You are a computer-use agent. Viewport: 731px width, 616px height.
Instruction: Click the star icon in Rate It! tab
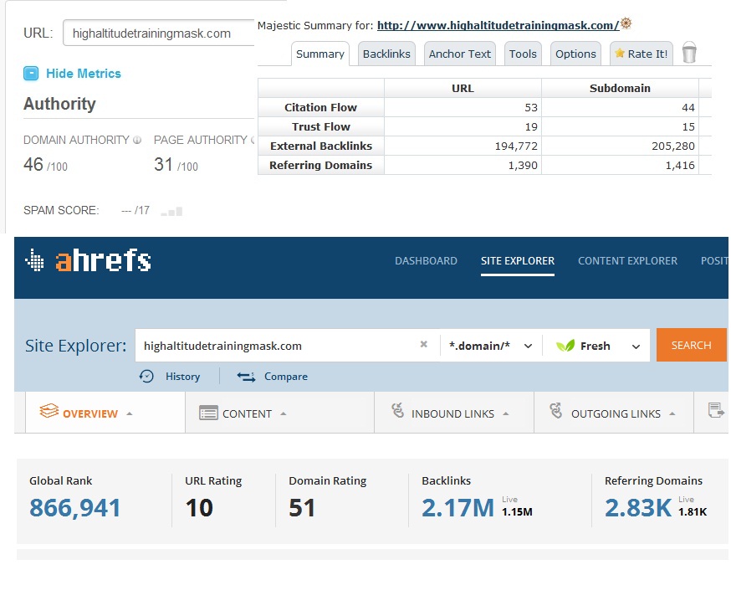pos(620,54)
